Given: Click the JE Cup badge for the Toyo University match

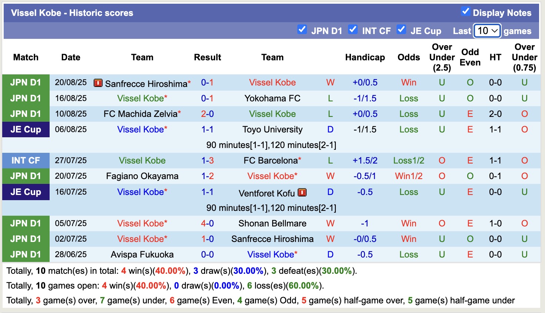Looking at the screenshot, I should click(x=26, y=129).
